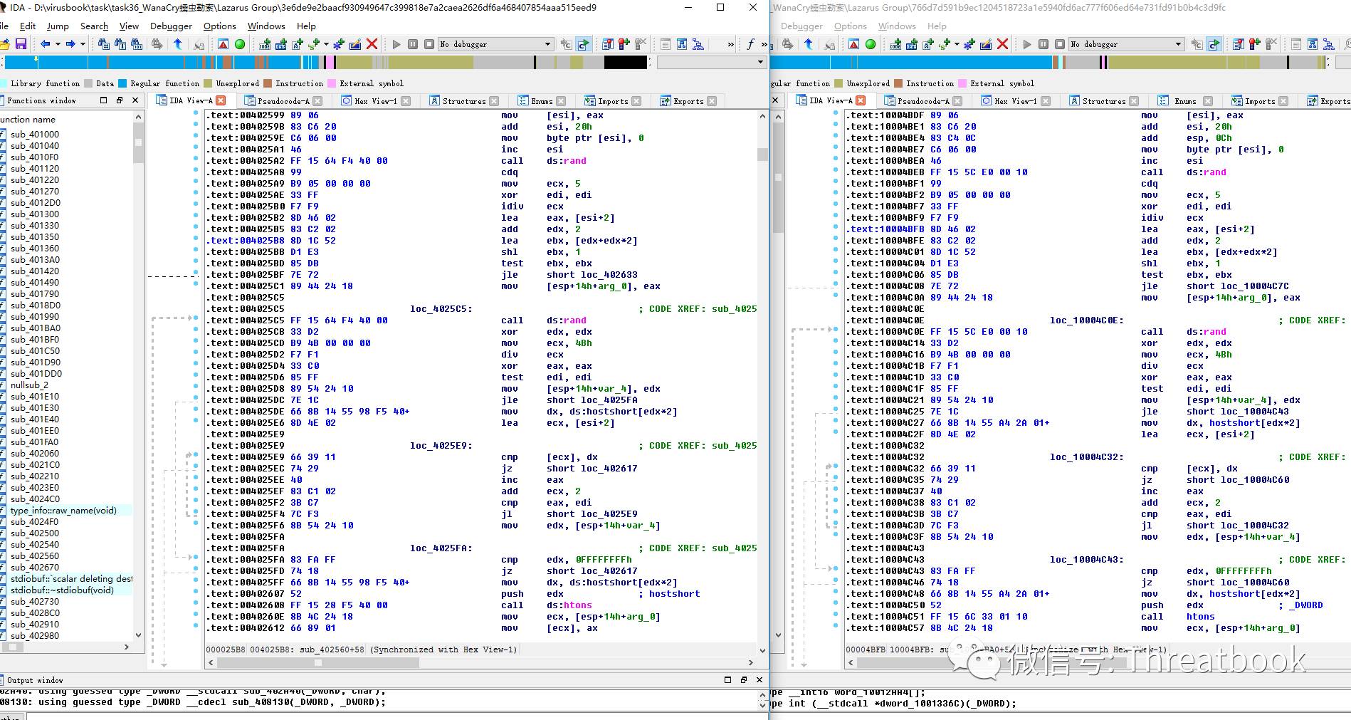This screenshot has height=720, width=1351.
Task: Close the Exports tab in the left window
Action: (x=711, y=101)
